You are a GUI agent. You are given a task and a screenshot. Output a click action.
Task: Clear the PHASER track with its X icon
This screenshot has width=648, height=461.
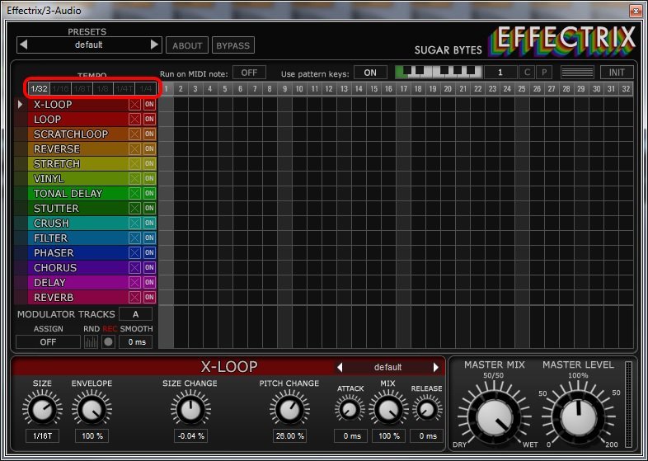(134, 252)
